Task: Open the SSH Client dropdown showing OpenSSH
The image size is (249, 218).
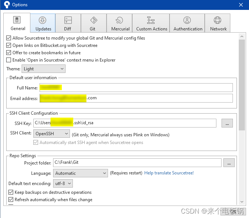Action: click(x=52, y=133)
